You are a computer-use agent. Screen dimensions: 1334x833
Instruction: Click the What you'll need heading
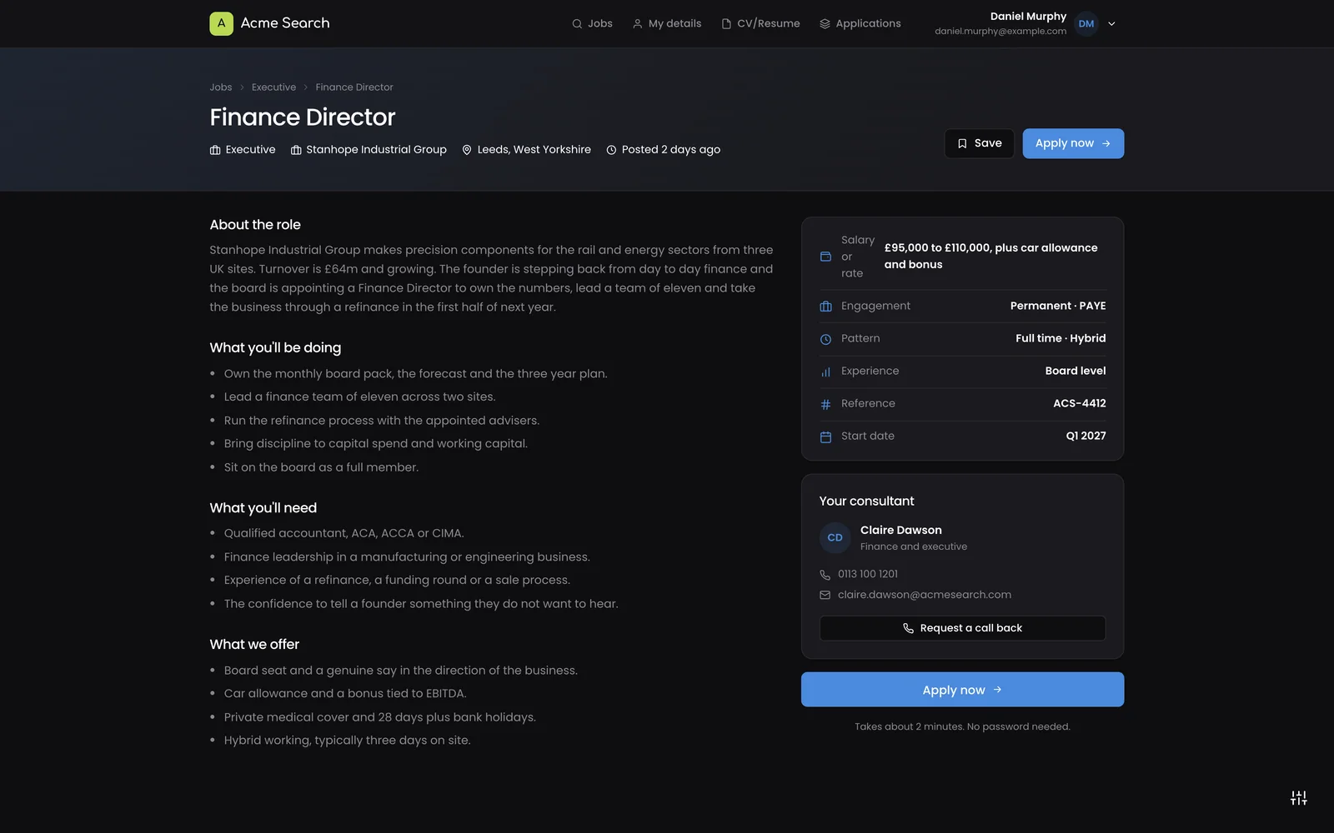coord(263,508)
